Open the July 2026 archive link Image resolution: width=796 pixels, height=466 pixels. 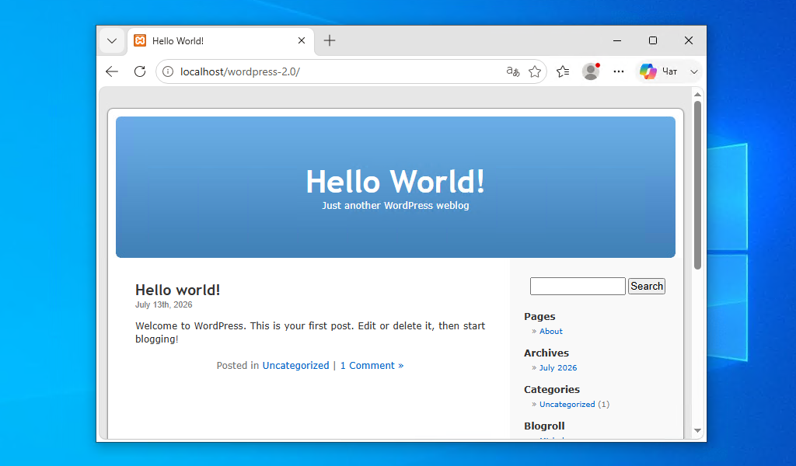(558, 367)
